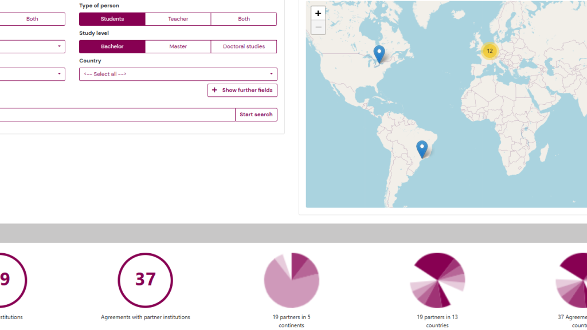Image resolution: width=587 pixels, height=330 pixels.
Task: Choose Both under Type of person
Action: [244, 19]
